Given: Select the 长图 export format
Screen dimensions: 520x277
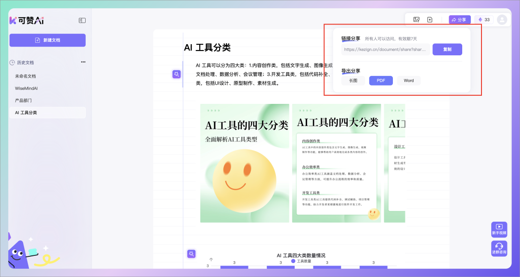Looking at the screenshot, I should click(x=353, y=81).
